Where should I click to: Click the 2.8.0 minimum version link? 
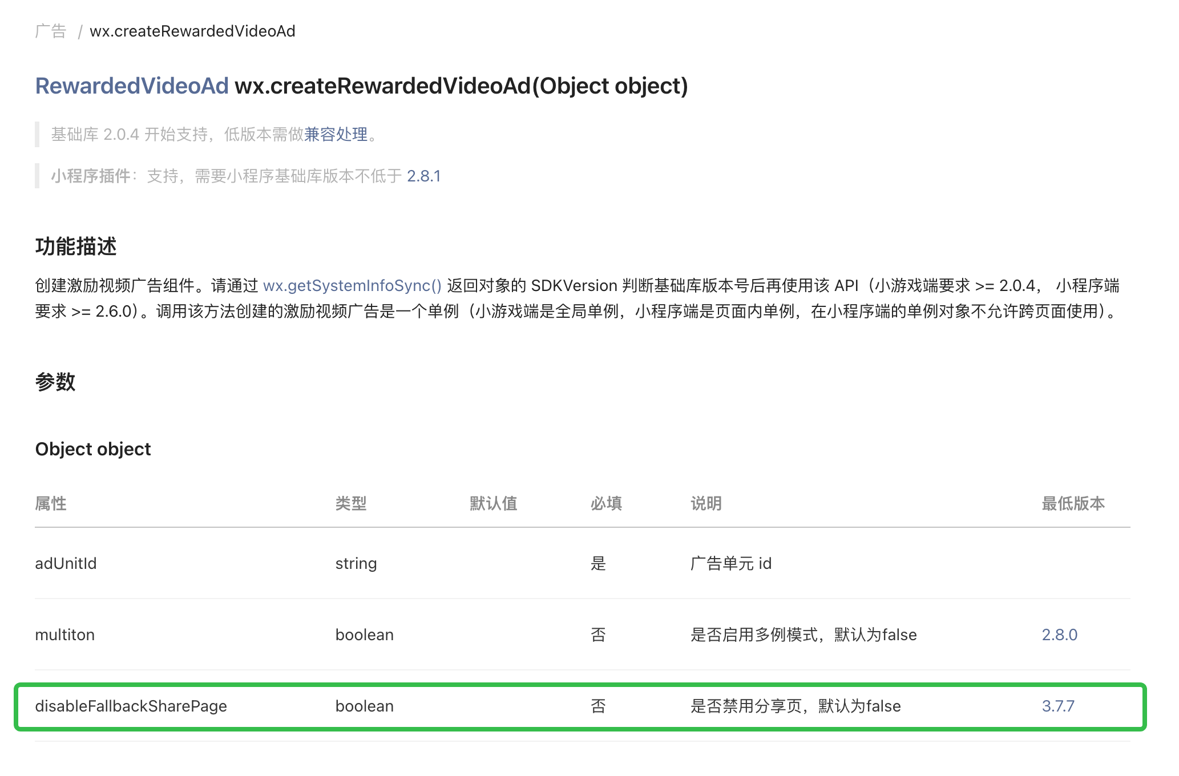click(x=1059, y=634)
